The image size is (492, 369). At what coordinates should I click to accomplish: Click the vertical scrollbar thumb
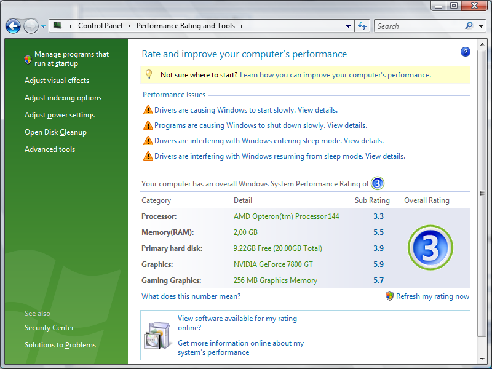482,193
